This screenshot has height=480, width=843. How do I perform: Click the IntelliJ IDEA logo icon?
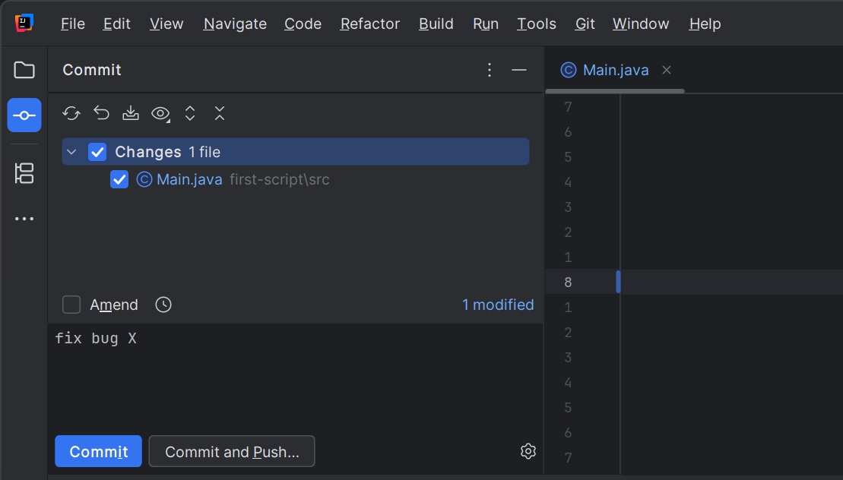(x=24, y=23)
